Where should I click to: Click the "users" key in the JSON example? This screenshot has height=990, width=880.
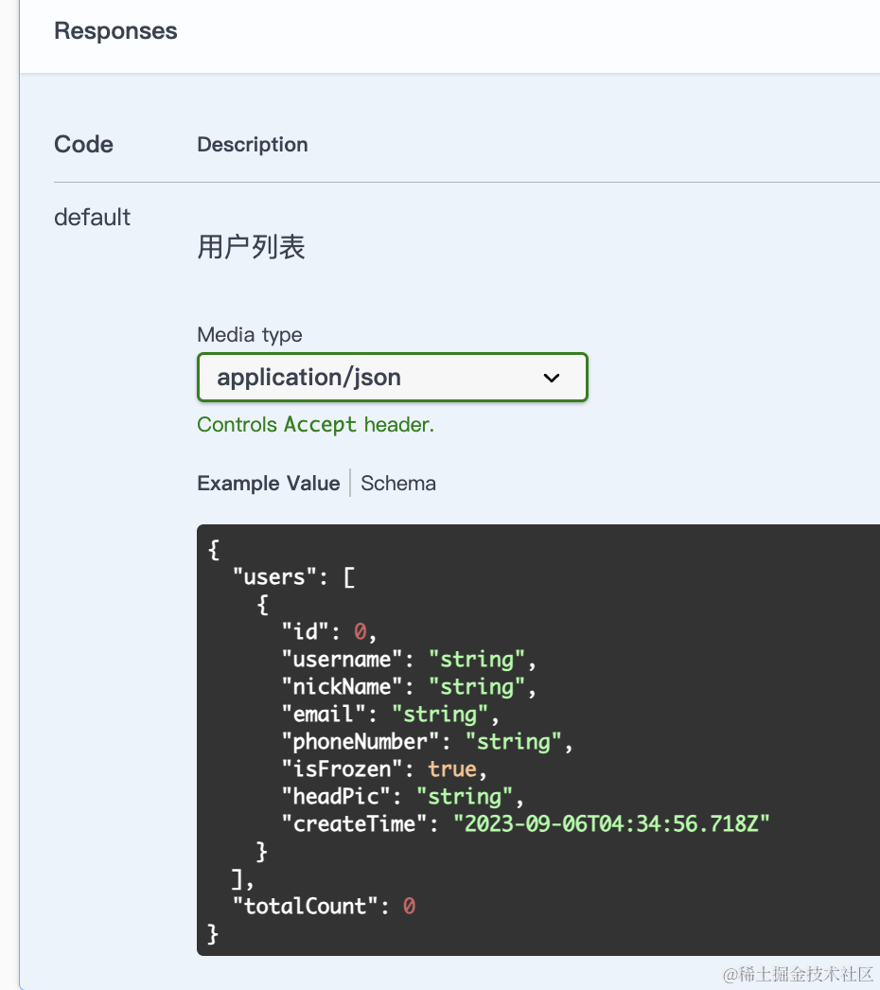[274, 576]
